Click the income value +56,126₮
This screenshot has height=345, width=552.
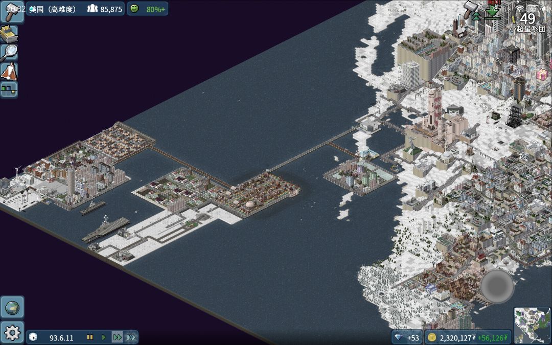pyautogui.click(x=493, y=338)
